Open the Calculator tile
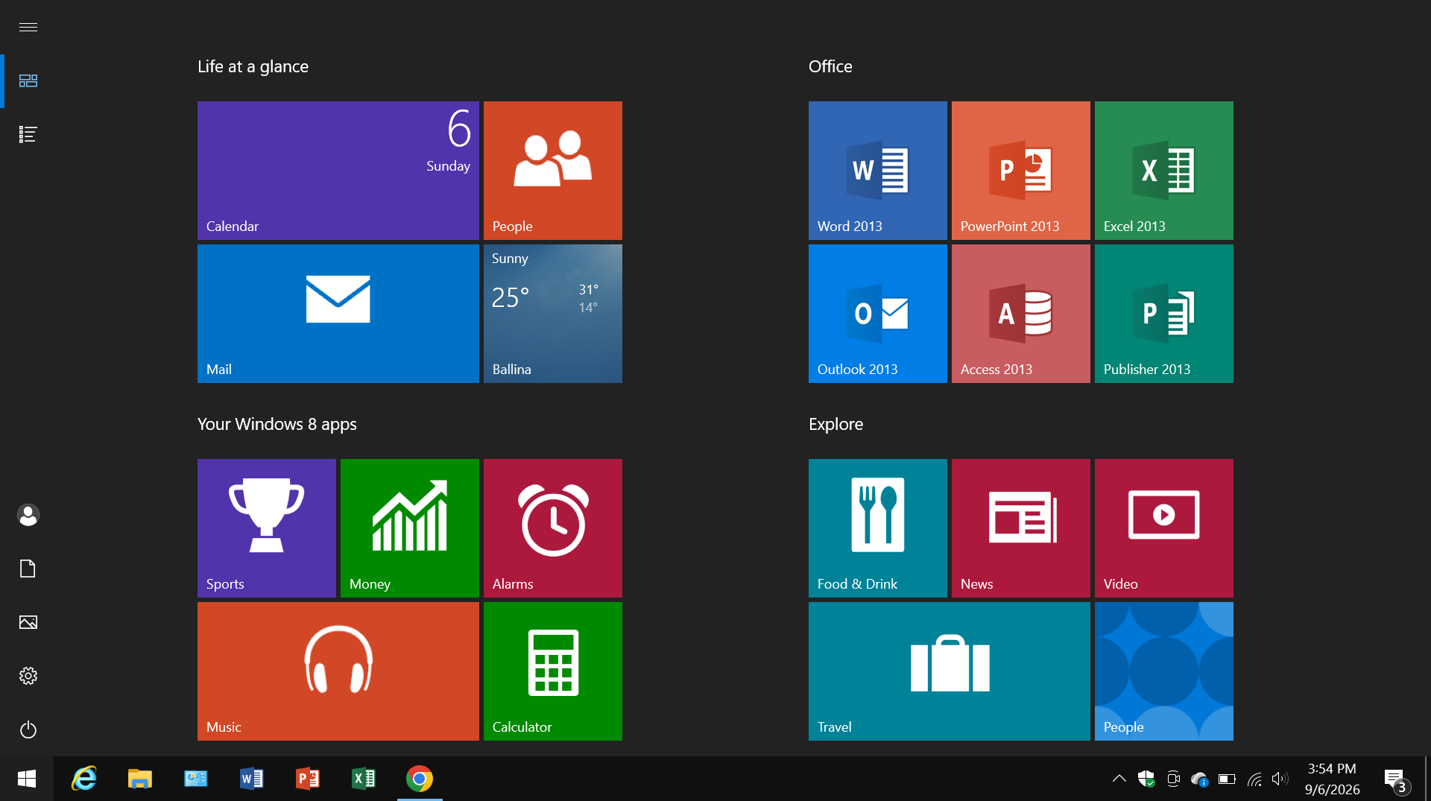The width and height of the screenshot is (1431, 801). pyautogui.click(x=553, y=671)
